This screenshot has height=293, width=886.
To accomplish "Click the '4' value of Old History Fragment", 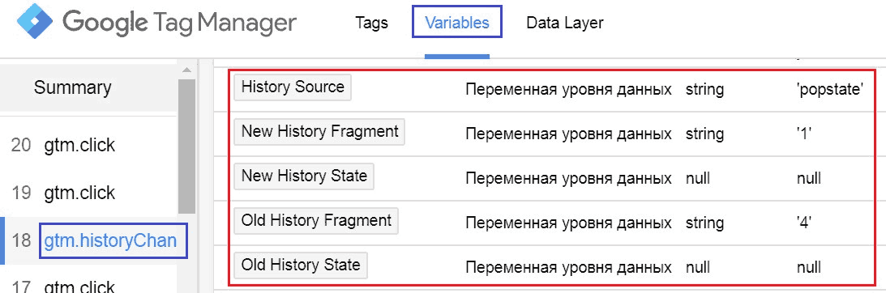I will [x=803, y=223].
